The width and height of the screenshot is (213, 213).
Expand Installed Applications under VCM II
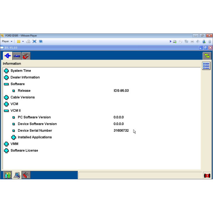14,137
